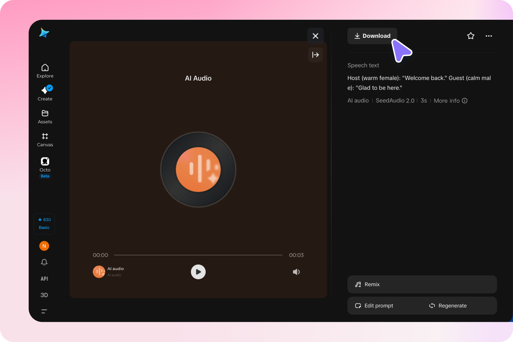Mute the audio with the speaker icon
Screen dimensions: 513x342
[296, 272]
